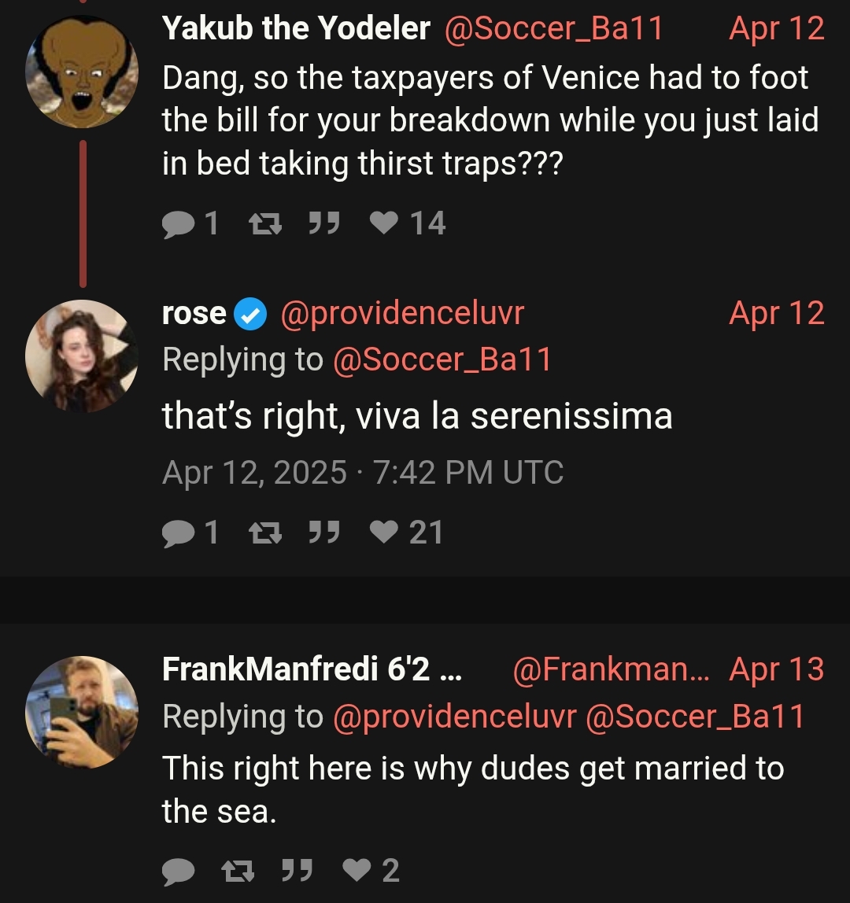
Task: Open rose's profile picture
Action: point(82,356)
